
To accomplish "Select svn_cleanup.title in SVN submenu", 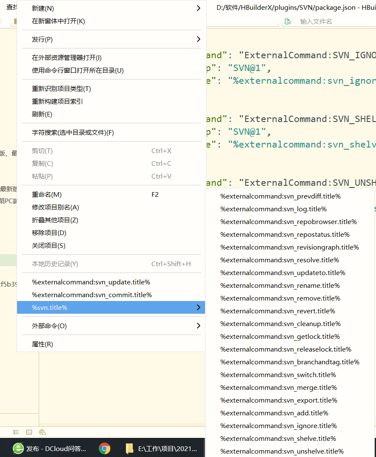I will point(280,324).
